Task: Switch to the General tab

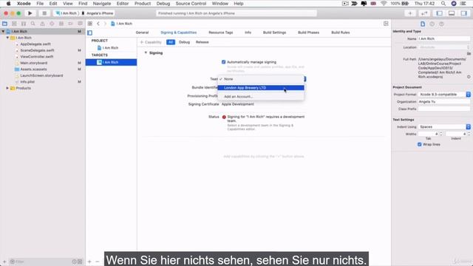Action: coord(142,33)
